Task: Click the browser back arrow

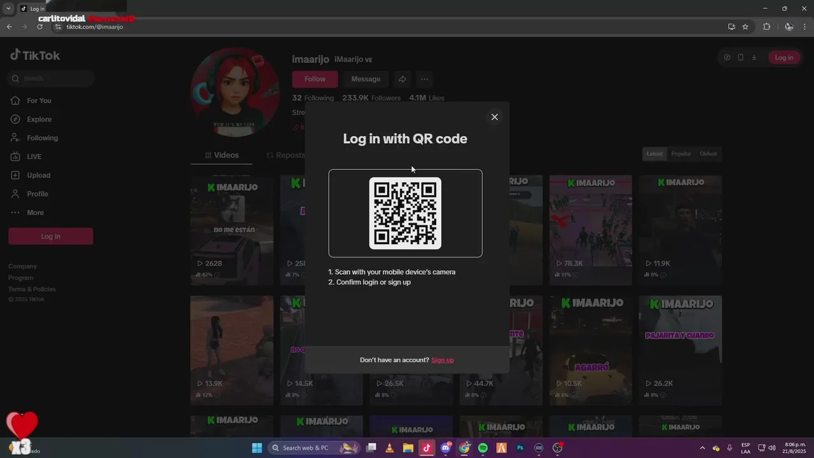Action: click(x=9, y=27)
